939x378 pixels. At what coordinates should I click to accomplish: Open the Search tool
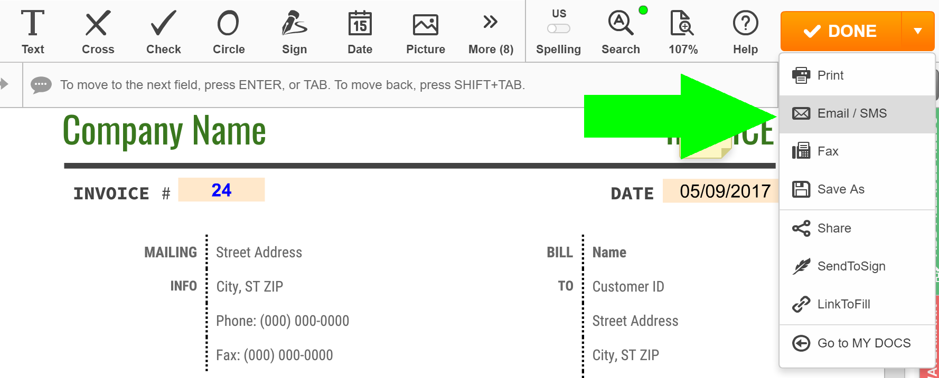pyautogui.click(x=621, y=32)
